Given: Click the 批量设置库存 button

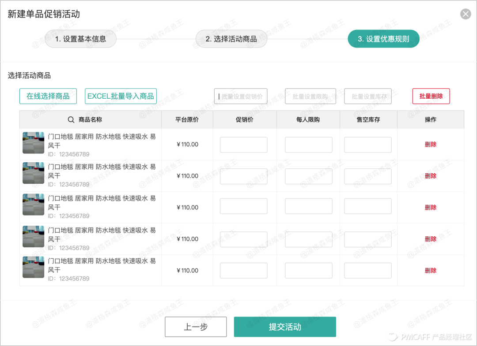Looking at the screenshot, I should (368, 96).
